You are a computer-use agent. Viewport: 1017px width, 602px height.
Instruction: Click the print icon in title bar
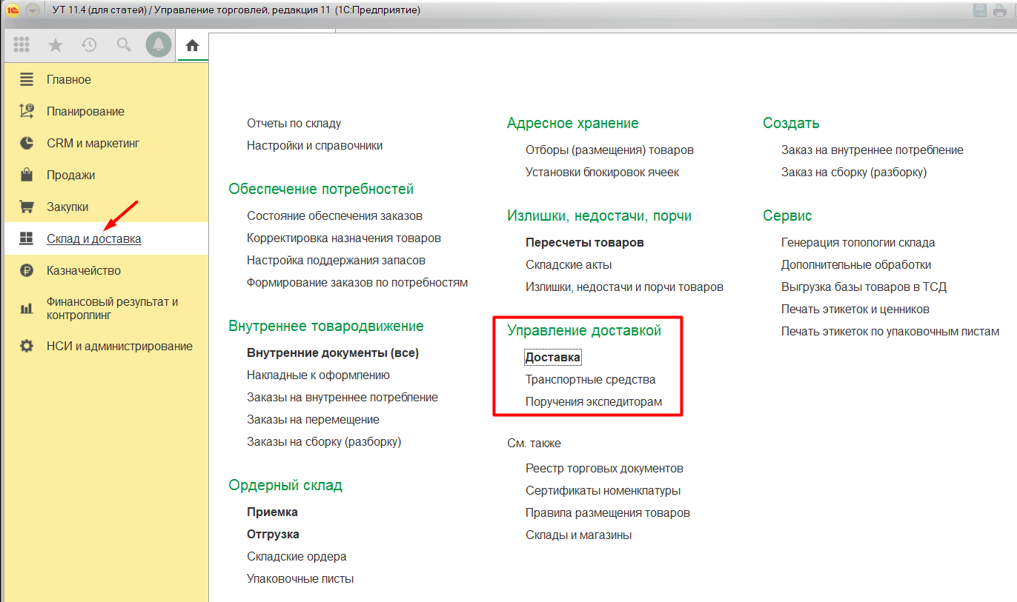pyautogui.click(x=1001, y=10)
